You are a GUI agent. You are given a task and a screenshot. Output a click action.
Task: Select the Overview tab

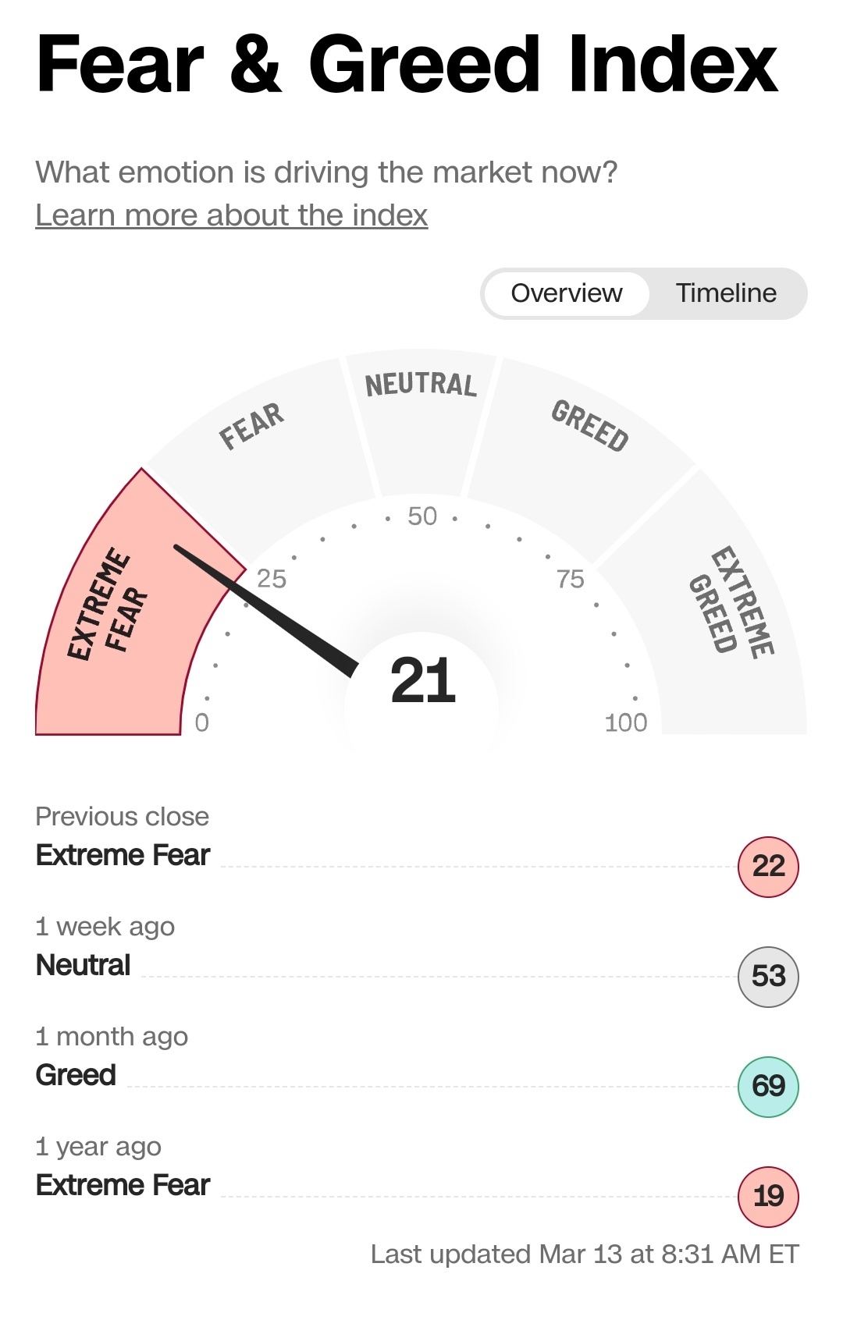(x=567, y=293)
